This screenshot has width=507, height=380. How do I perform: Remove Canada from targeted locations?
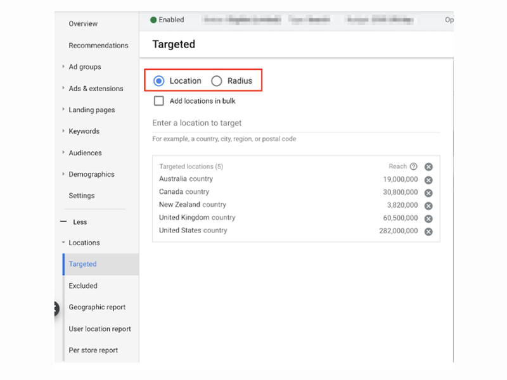tap(428, 193)
